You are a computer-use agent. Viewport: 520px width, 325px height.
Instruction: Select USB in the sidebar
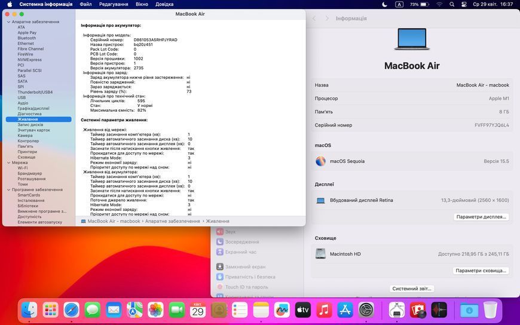(22, 97)
